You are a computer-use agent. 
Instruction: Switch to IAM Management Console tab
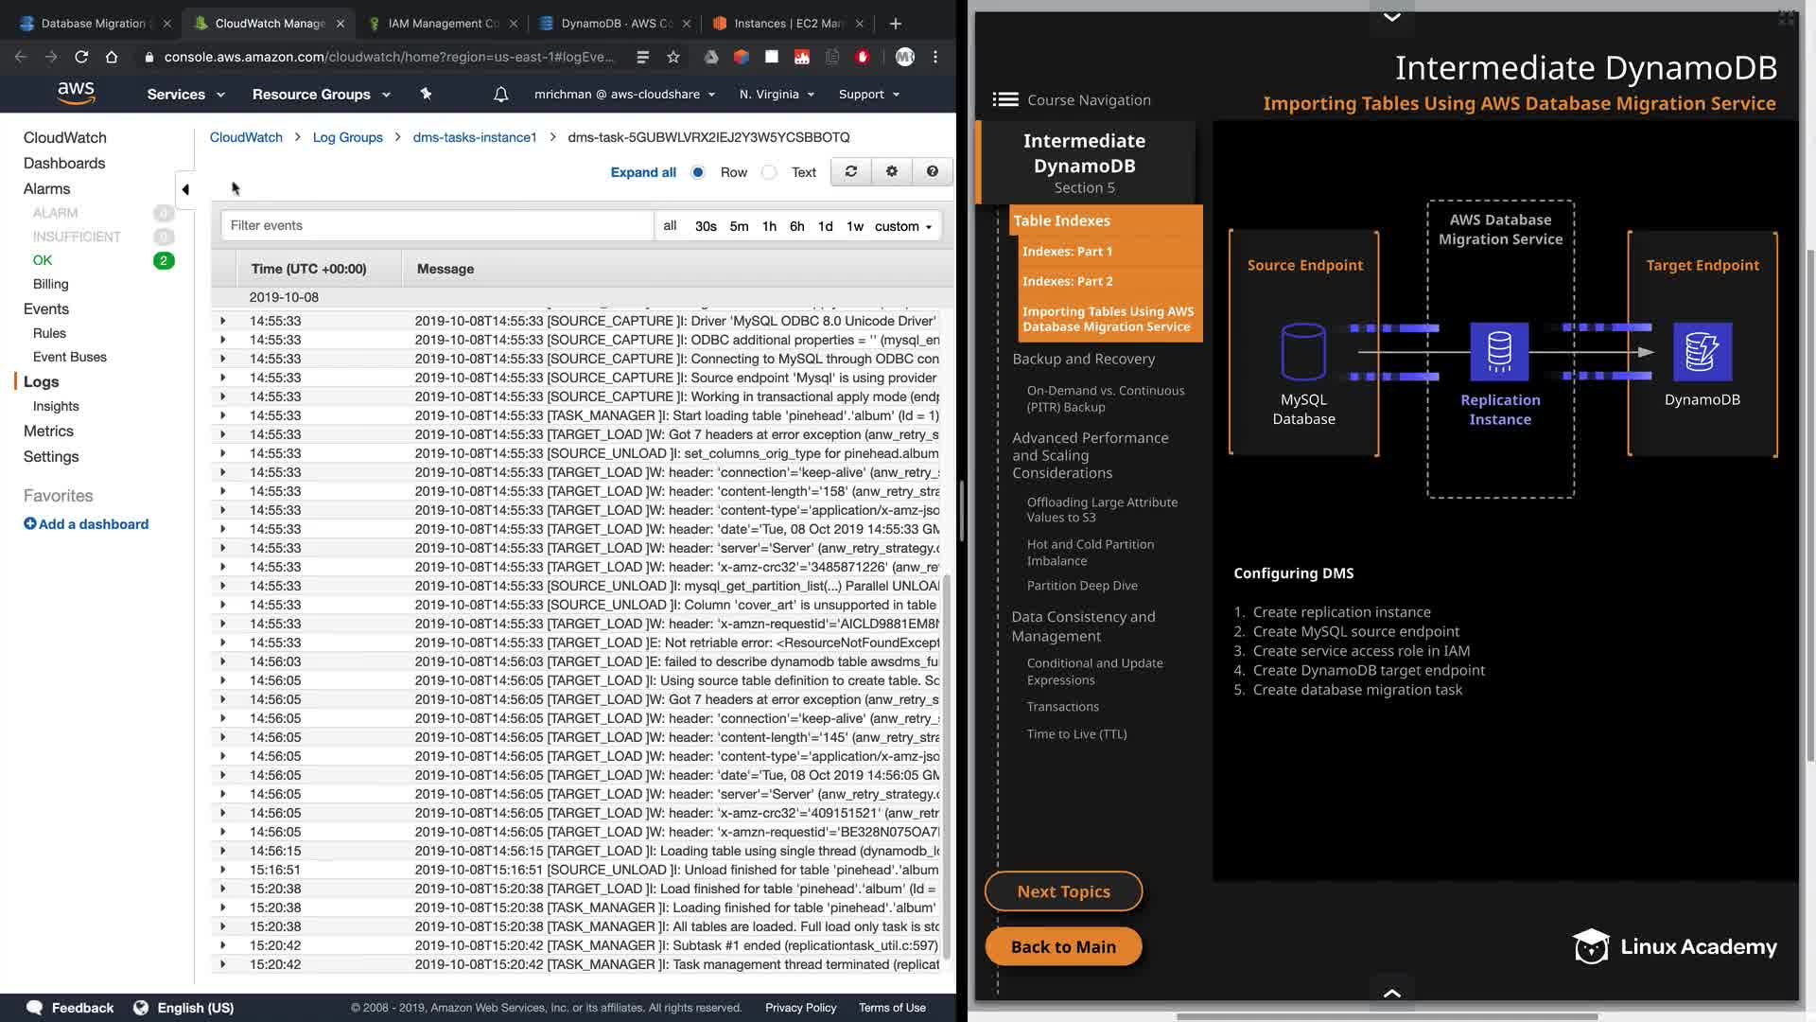pyautogui.click(x=442, y=23)
